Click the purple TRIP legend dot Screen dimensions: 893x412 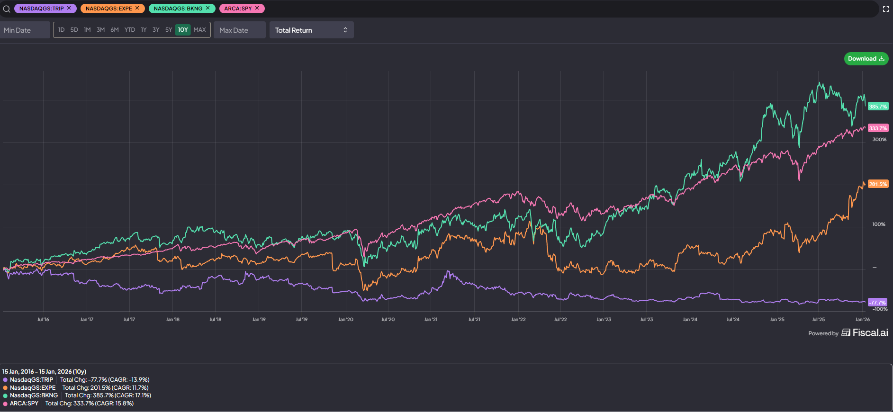pos(5,380)
